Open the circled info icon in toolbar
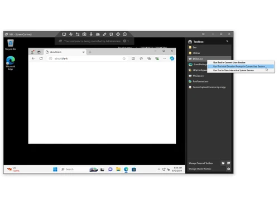The height and width of the screenshot is (209, 279). [125, 34]
